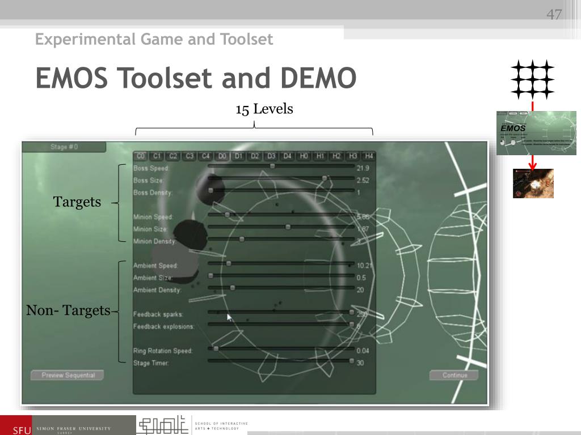Adjust the Minion Size slider handle
Viewport: 581px width, 435px height.
click(x=288, y=227)
